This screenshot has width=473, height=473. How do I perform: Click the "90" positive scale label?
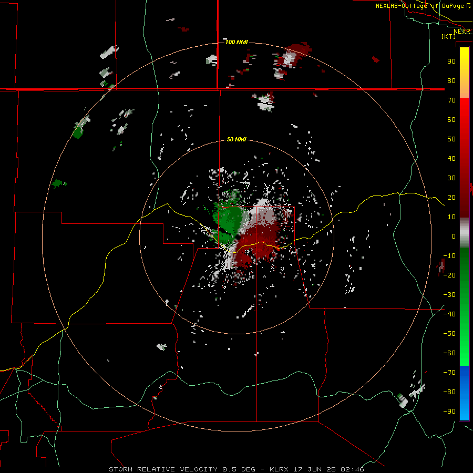(451, 61)
